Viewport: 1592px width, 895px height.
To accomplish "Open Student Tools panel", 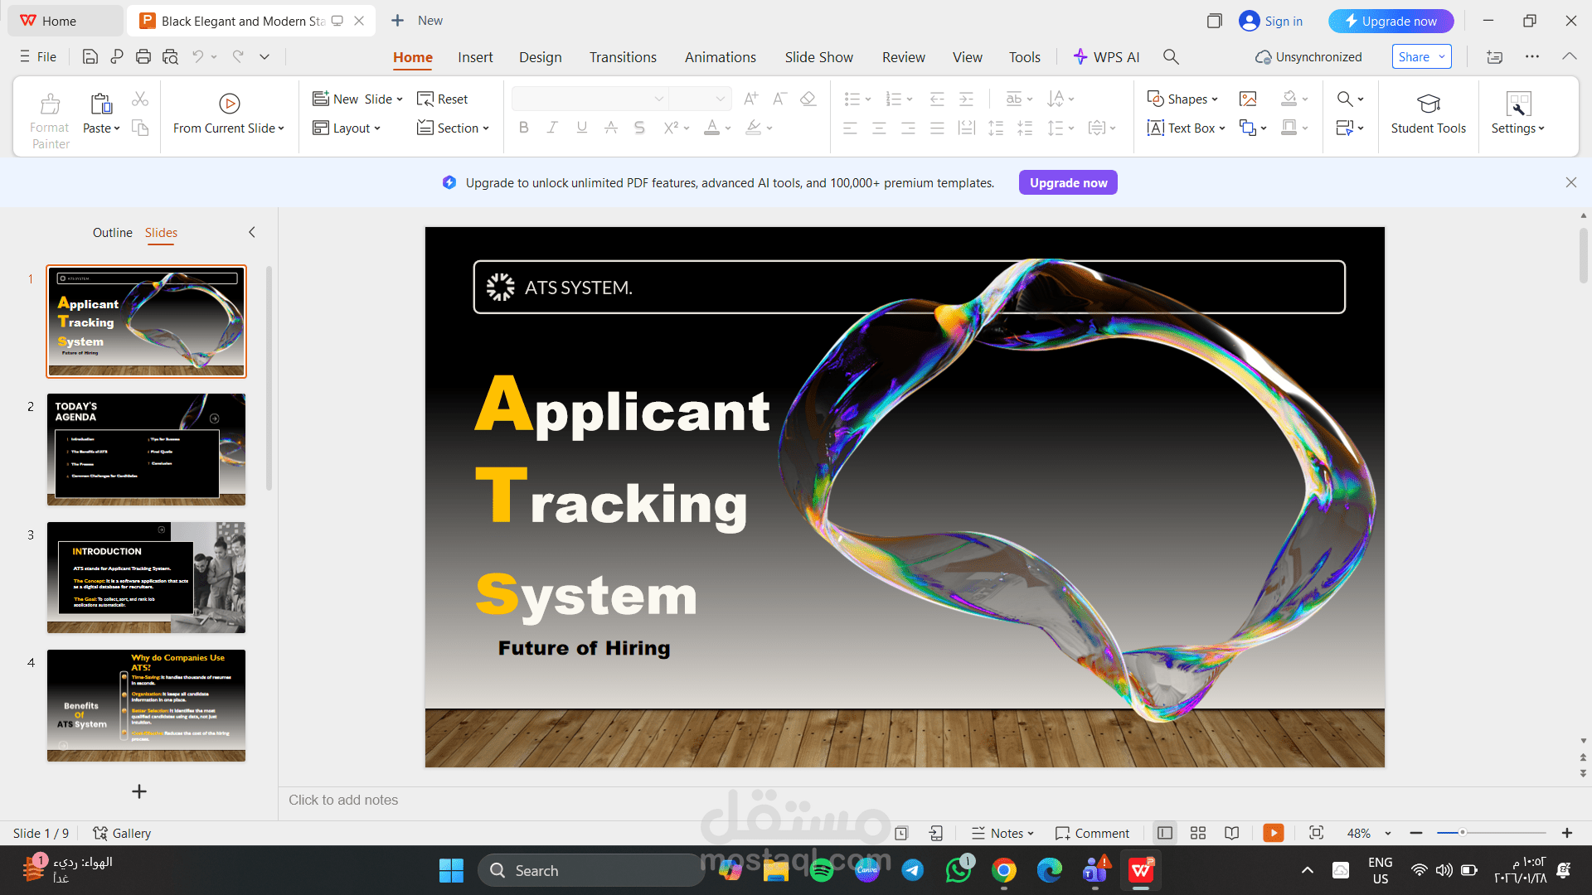I will [1428, 114].
